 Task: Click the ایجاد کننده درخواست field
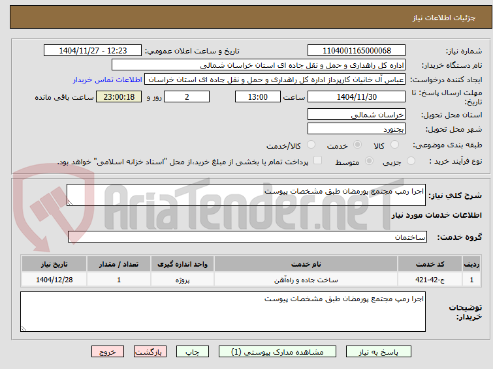click(x=275, y=80)
